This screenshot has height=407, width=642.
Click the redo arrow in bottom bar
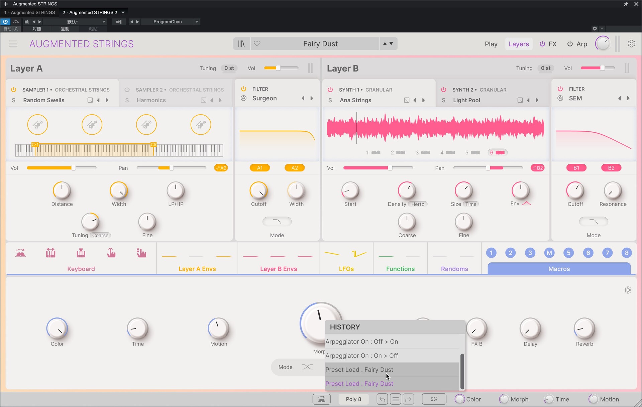(x=408, y=399)
